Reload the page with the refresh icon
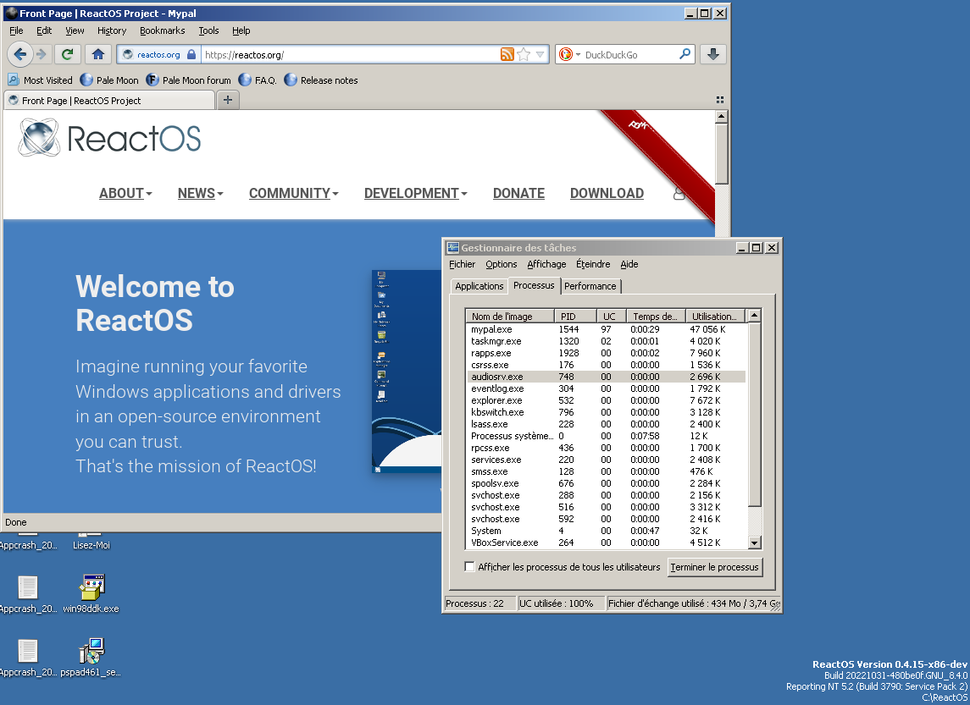Screen dimensions: 970x705 click(68, 54)
